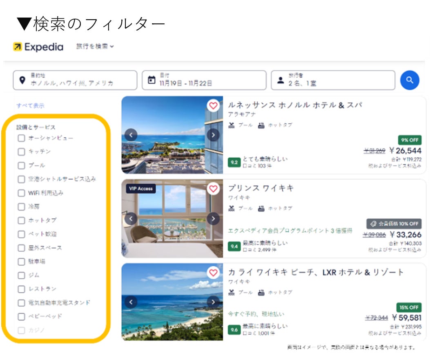Viewport: 430px width, 354px height.
Task: Click エクスペディア会員プログラムポイント 3 倍獲得 text
Action: tap(290, 231)
